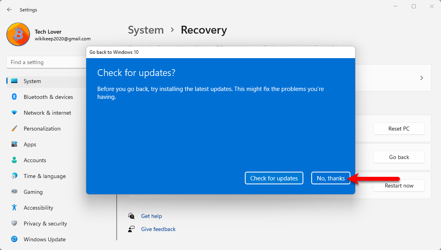Click the Accessibility figure icon
The width and height of the screenshot is (441, 250).
click(14, 208)
